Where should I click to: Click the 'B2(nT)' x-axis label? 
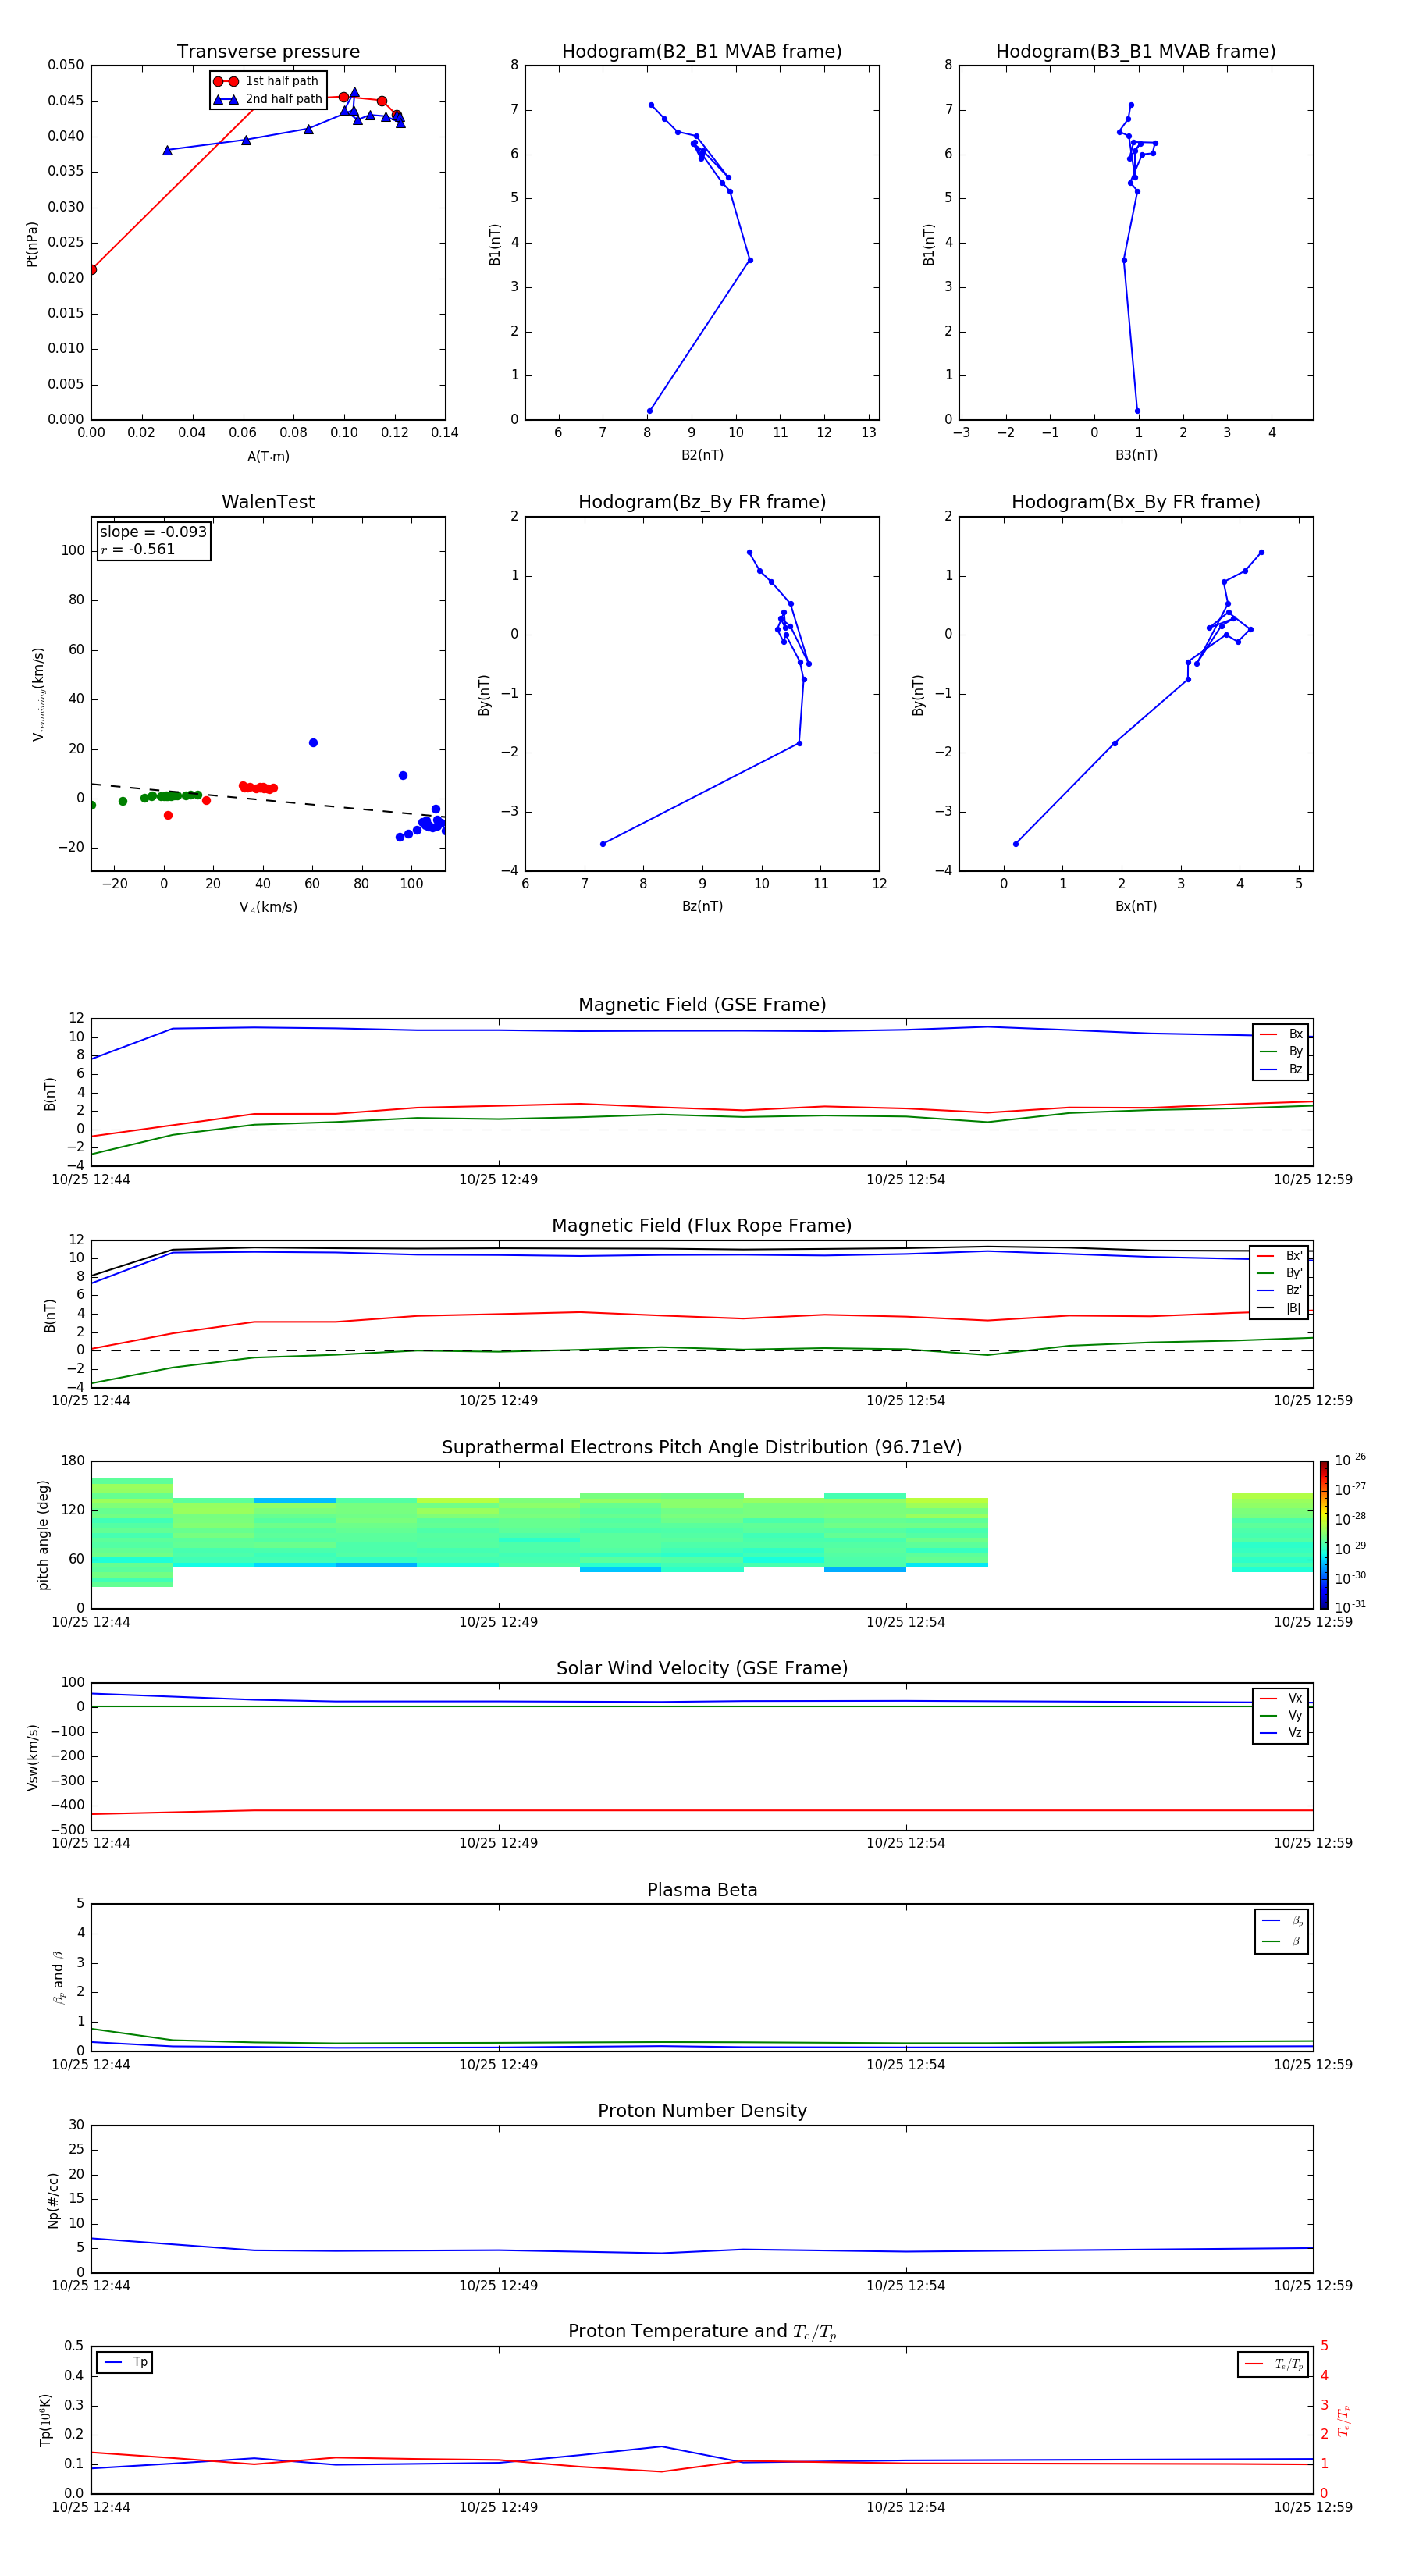pyautogui.click(x=702, y=455)
